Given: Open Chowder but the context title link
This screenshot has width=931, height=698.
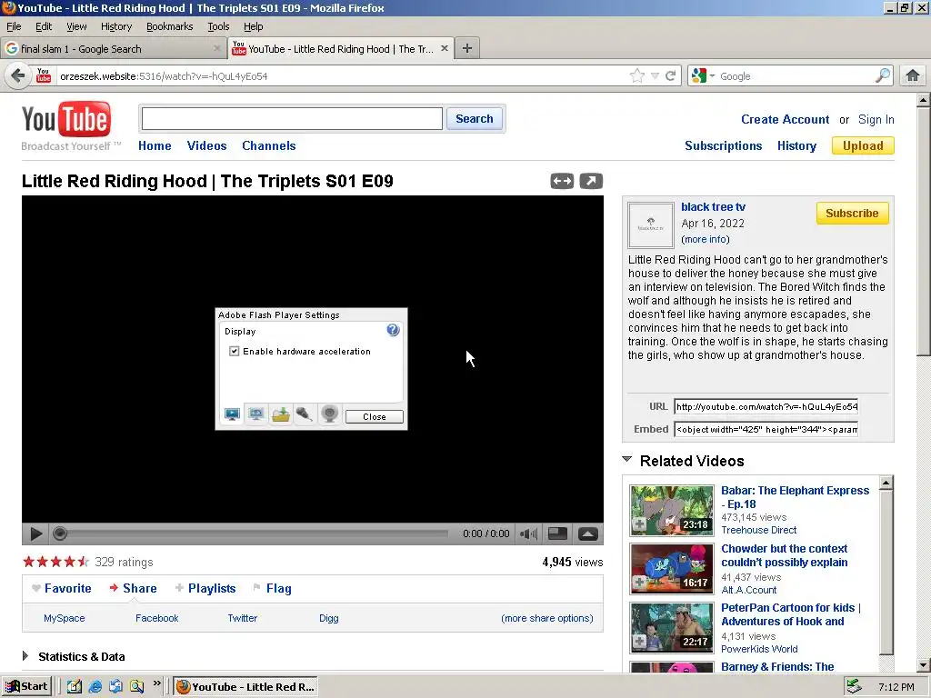Looking at the screenshot, I should (785, 555).
